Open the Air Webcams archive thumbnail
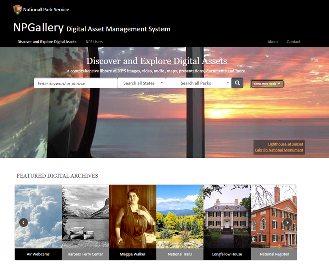This screenshot has width=329, height=272. pos(38,217)
